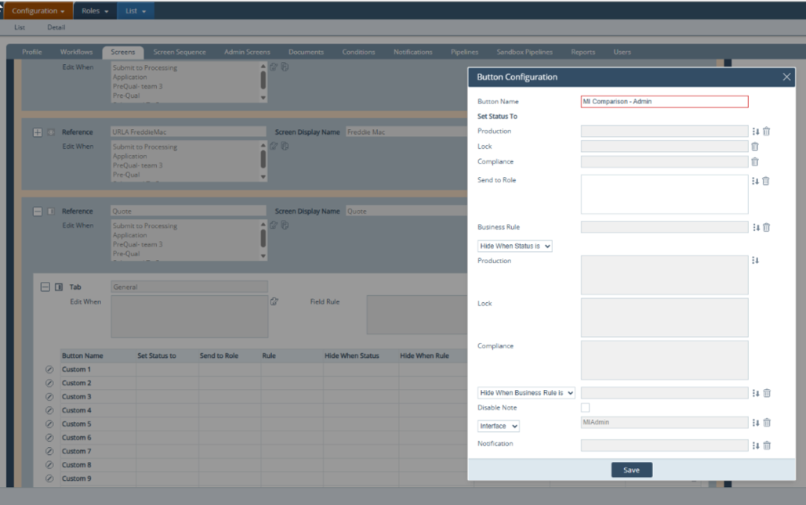806x505 pixels.
Task: Toggle the Disable Note checkbox
Action: point(585,407)
